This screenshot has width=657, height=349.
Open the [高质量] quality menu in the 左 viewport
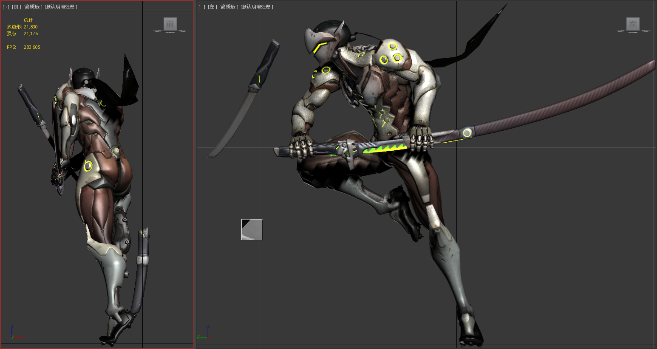pyautogui.click(x=229, y=7)
